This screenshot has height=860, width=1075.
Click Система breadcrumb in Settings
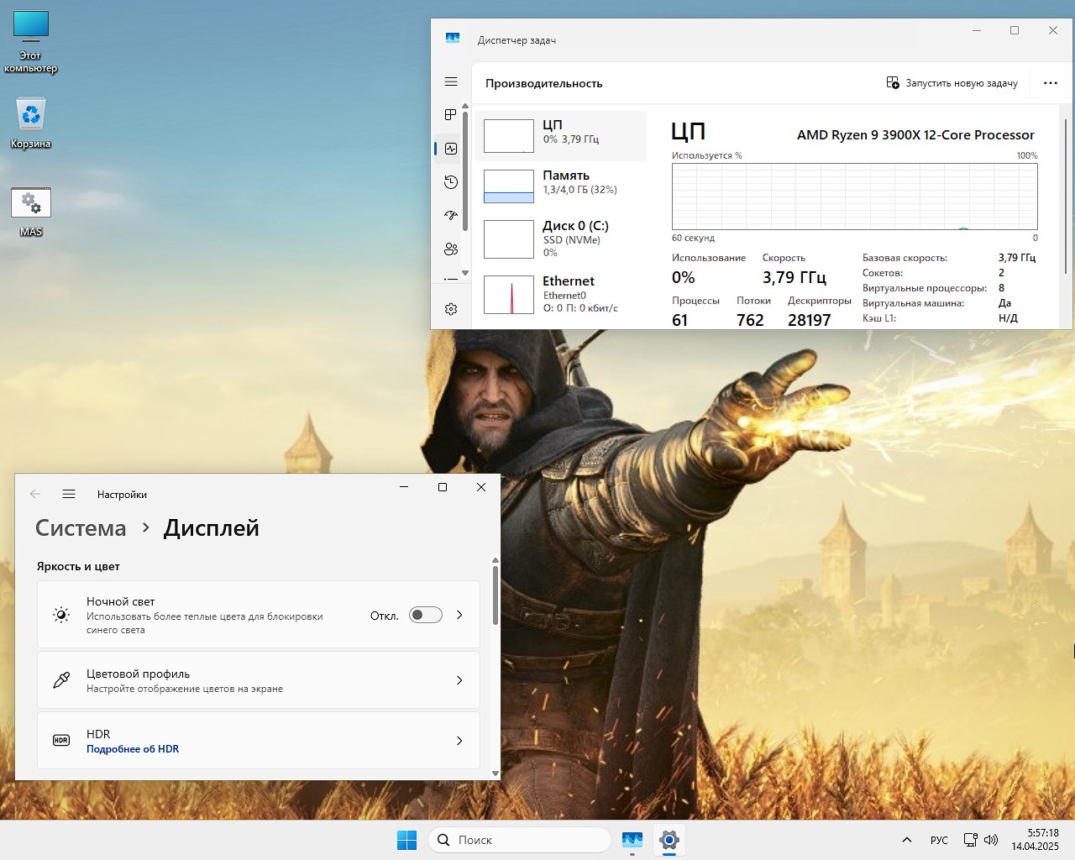[81, 528]
